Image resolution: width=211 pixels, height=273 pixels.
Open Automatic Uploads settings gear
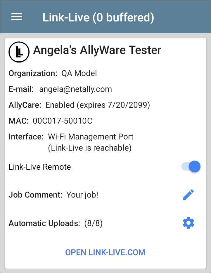tap(188, 223)
